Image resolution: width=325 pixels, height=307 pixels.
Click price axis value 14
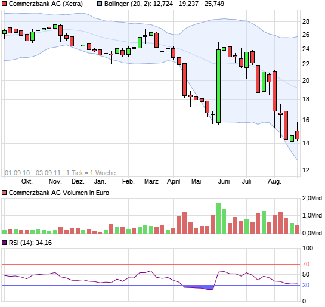point(306,143)
